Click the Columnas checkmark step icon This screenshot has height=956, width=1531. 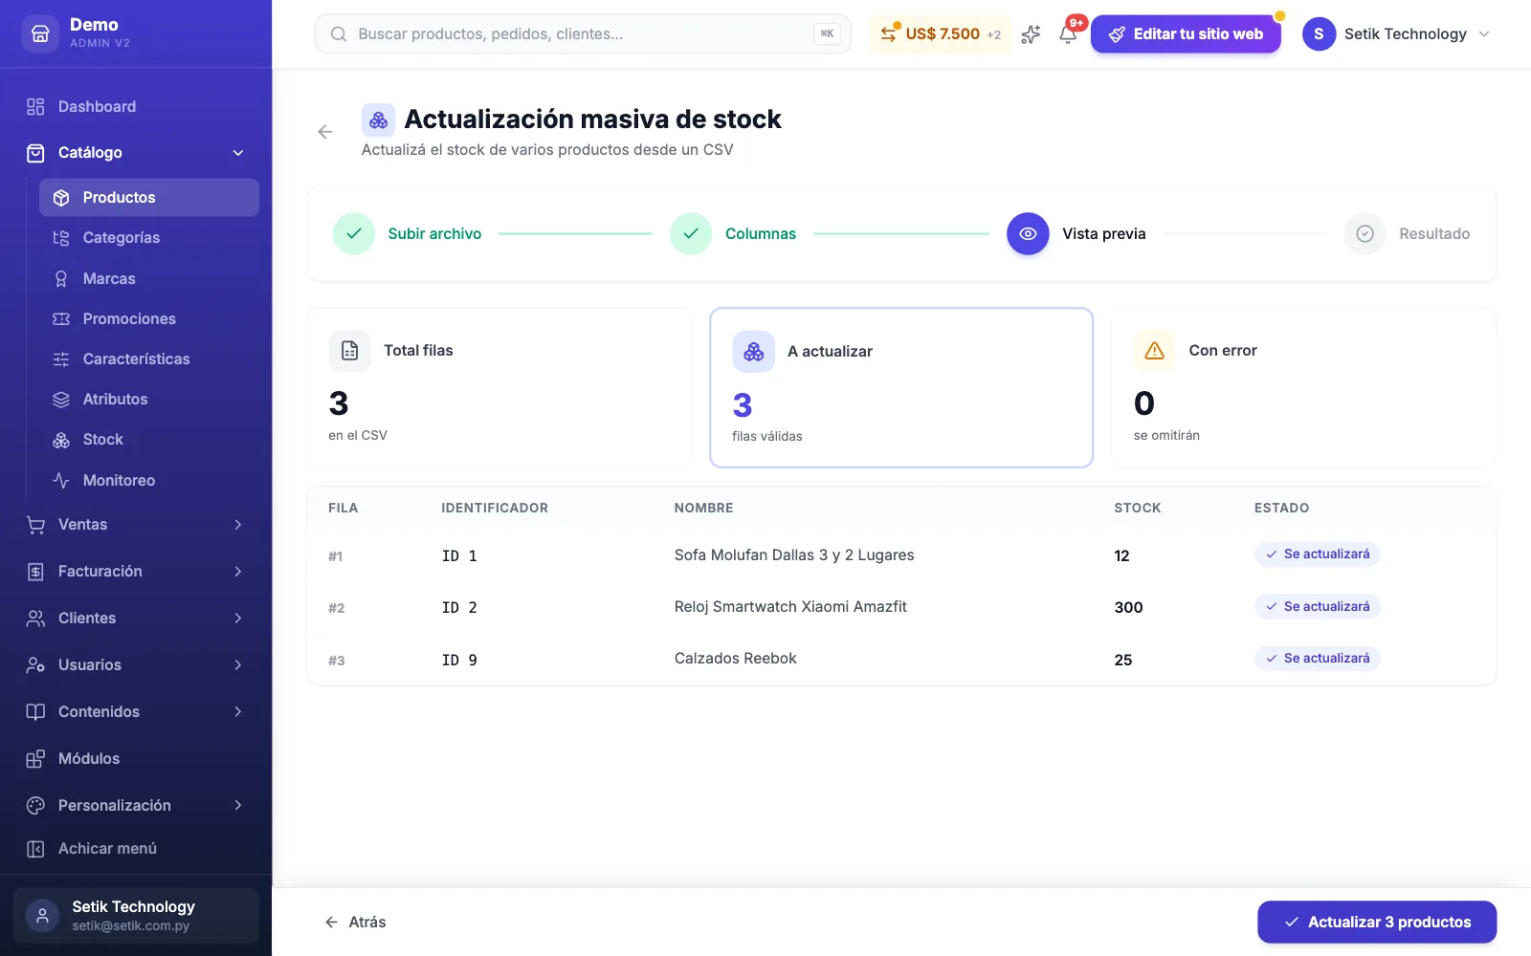coord(691,233)
